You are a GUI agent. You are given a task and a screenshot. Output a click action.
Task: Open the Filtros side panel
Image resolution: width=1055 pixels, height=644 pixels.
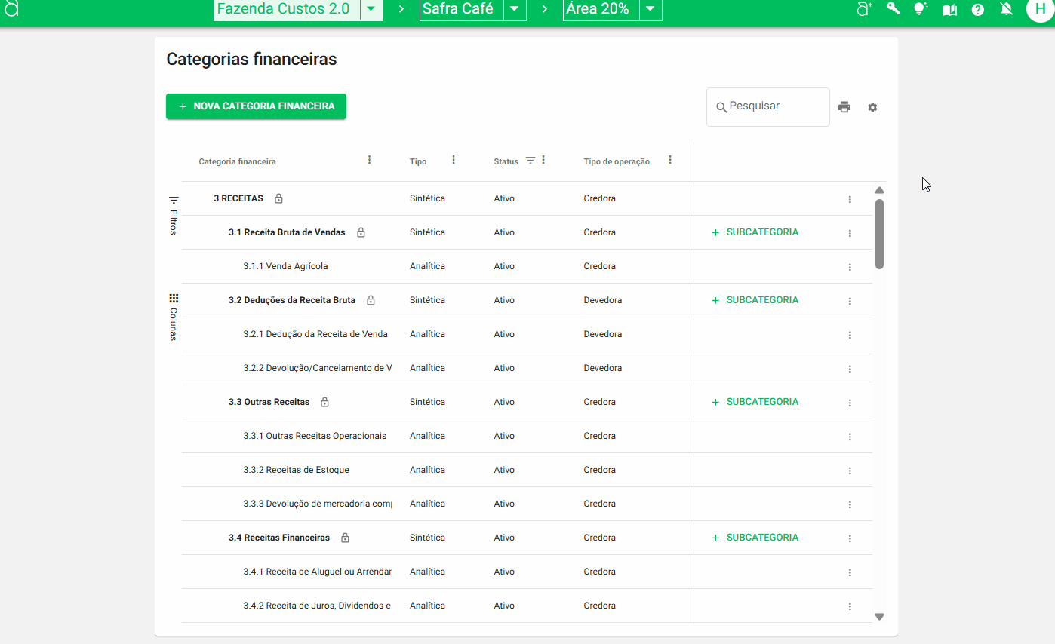174,216
